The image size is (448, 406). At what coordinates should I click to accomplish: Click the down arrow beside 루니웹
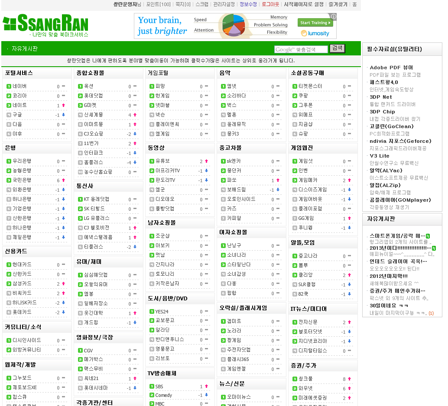pos(349,228)
